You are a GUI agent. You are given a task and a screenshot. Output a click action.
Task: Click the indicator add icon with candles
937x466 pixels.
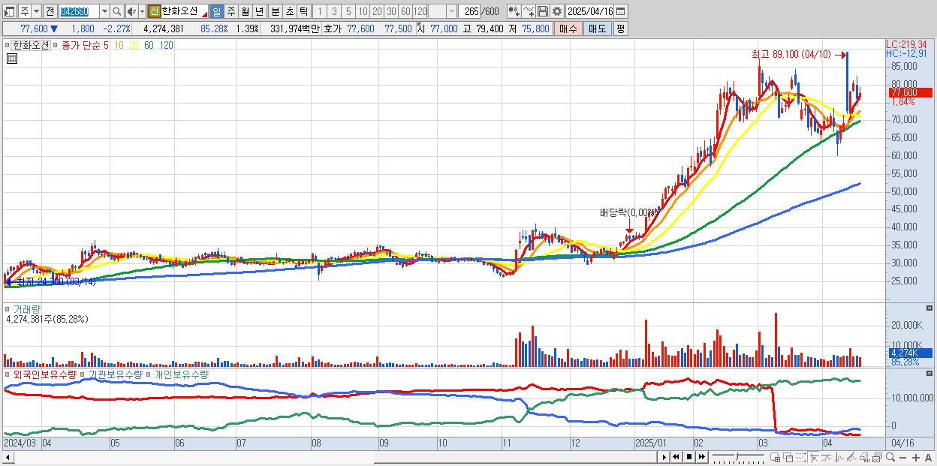[514, 11]
